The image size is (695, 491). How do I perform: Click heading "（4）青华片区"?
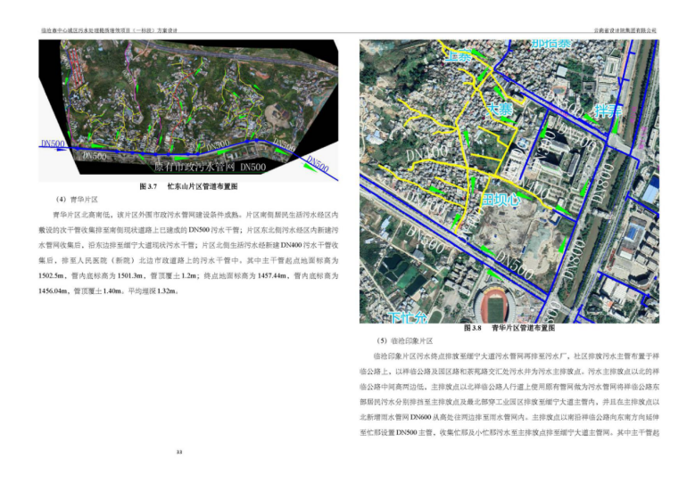point(76,200)
